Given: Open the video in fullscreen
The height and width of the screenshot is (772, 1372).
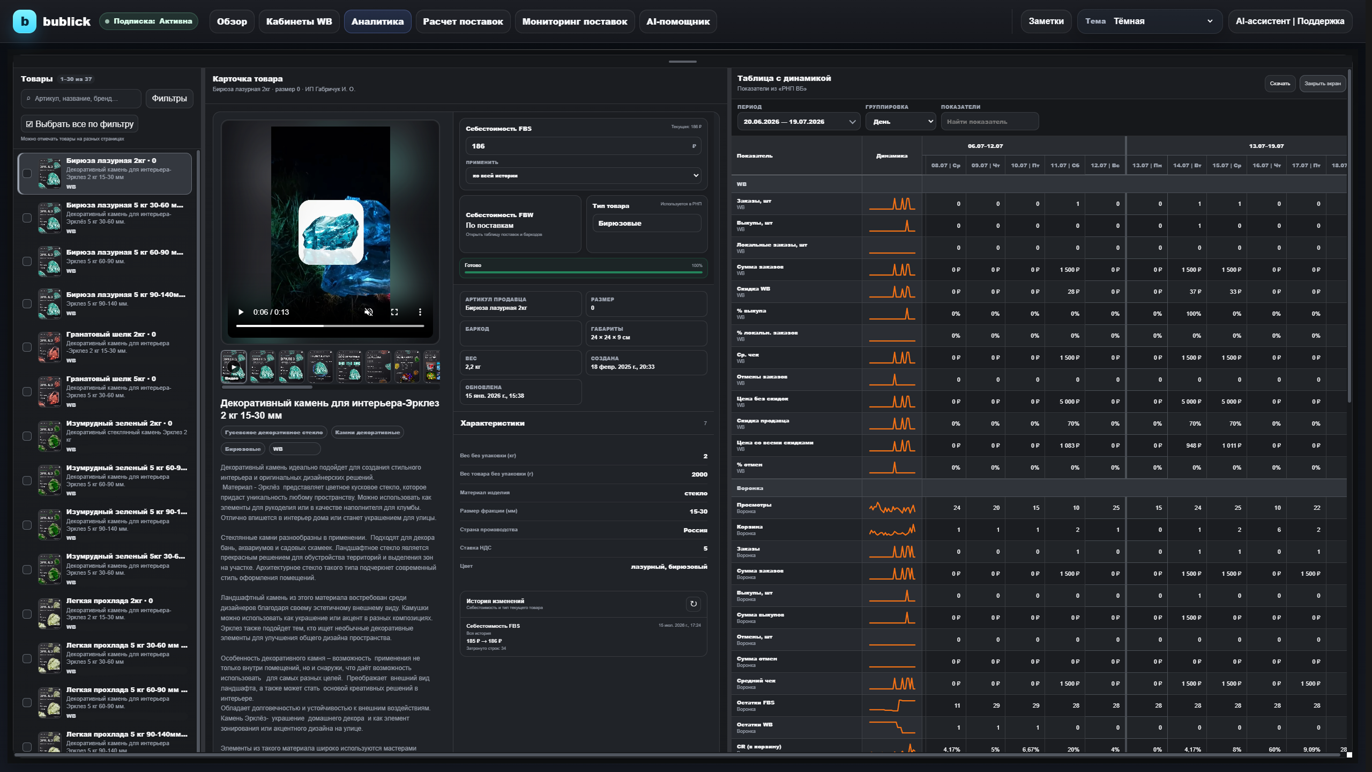Looking at the screenshot, I should pyautogui.click(x=394, y=312).
